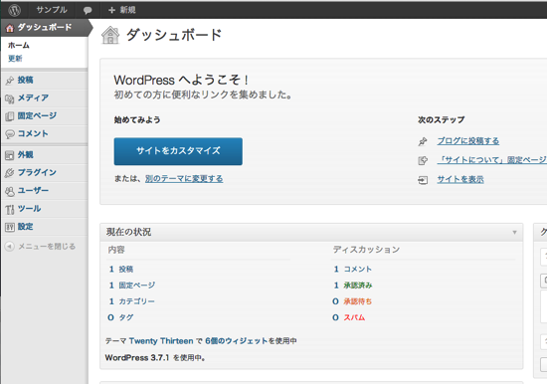Screen dimensions: 547x384
Task: Click the WordPress logo in admin bar
Action: pos(14,10)
